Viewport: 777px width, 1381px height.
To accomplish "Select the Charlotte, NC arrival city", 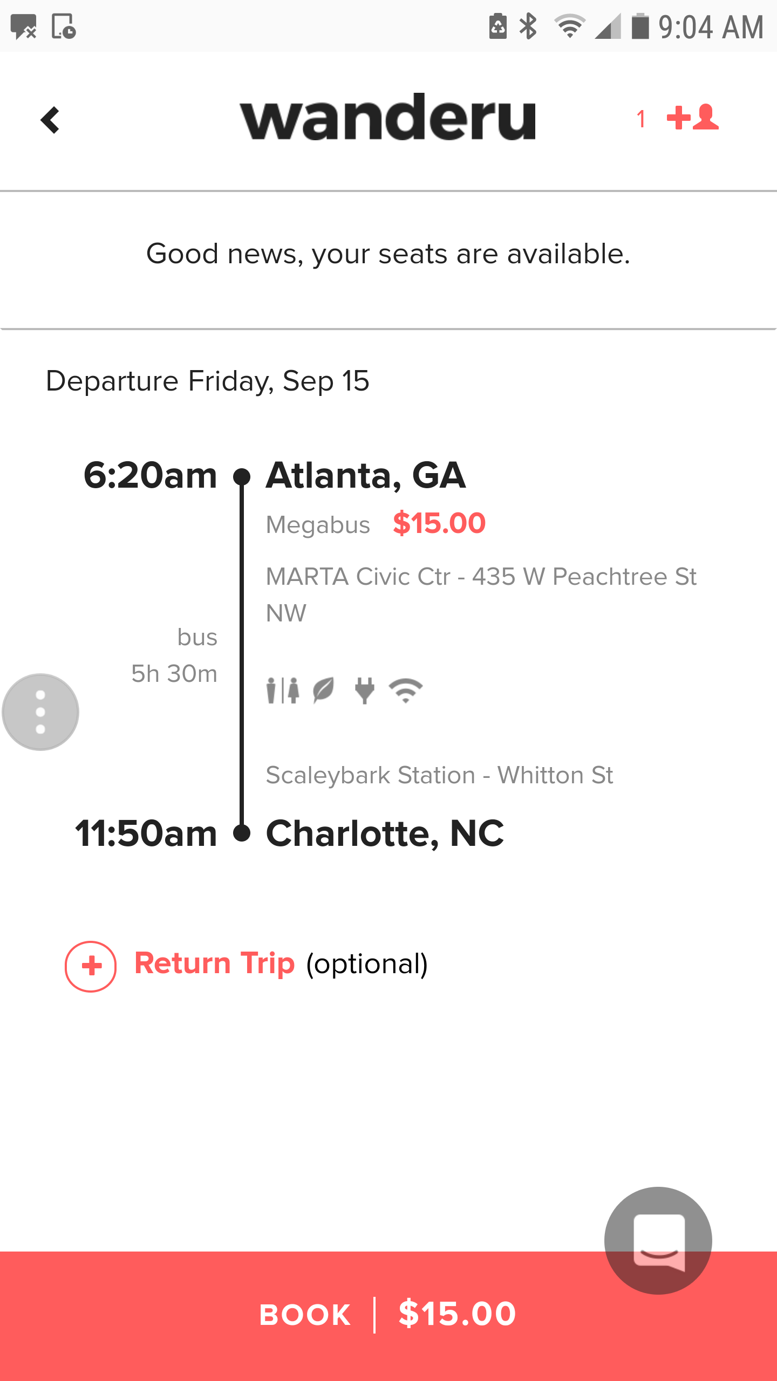I will tap(385, 833).
